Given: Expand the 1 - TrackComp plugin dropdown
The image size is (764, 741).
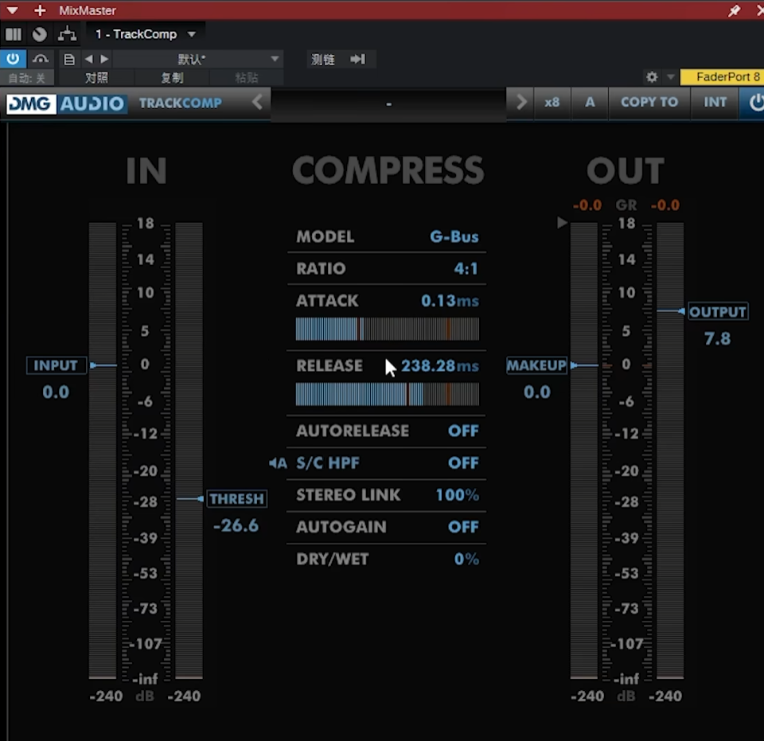Looking at the screenshot, I should tap(191, 34).
